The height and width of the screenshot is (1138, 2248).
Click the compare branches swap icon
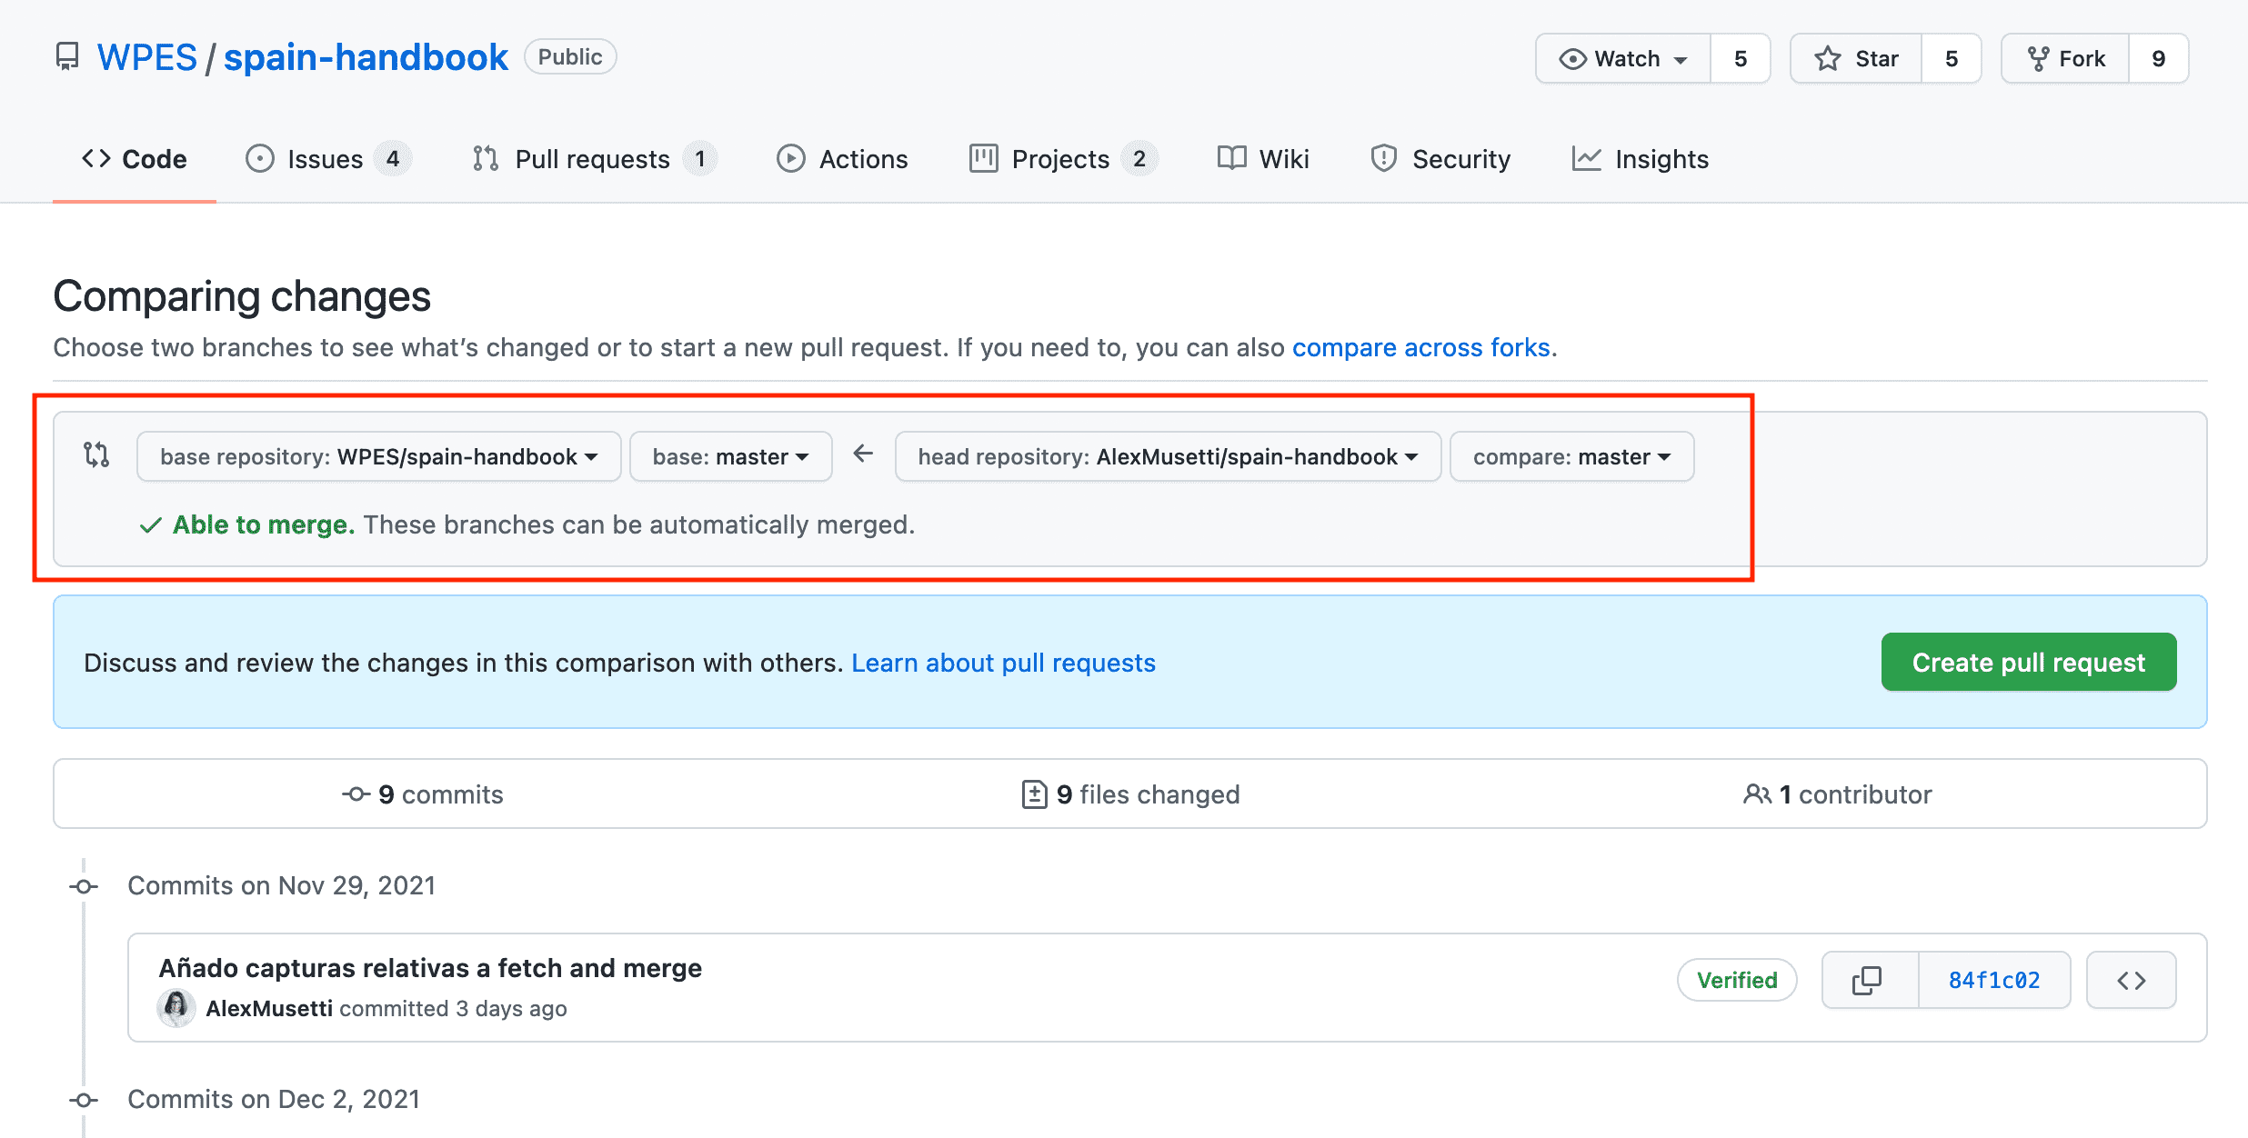pyautogui.click(x=96, y=454)
